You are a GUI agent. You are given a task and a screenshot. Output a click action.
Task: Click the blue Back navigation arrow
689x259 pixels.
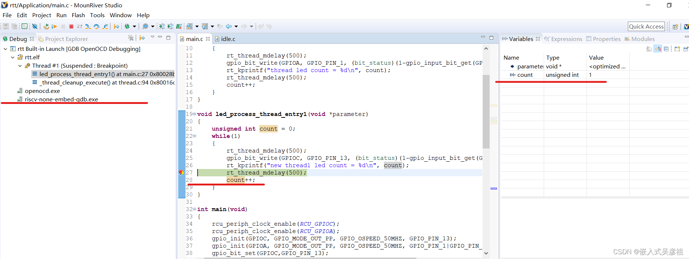(x=229, y=26)
